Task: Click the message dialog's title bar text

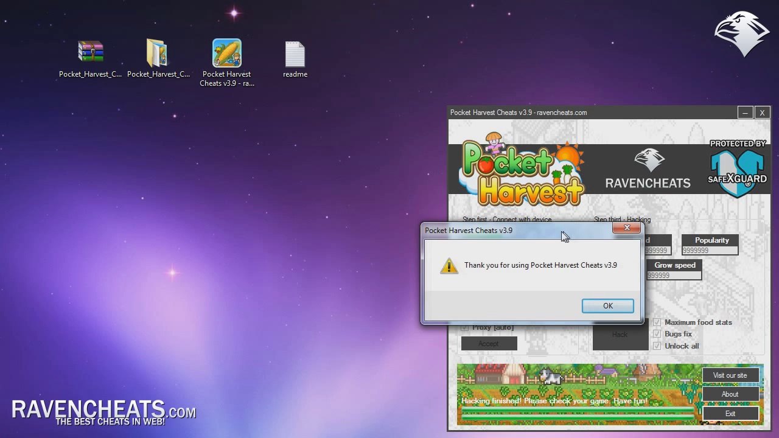Action: [x=469, y=231]
